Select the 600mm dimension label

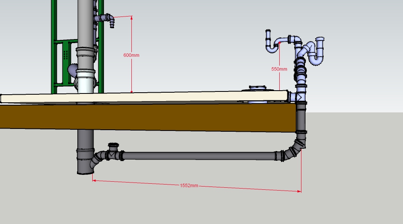pos(131,55)
